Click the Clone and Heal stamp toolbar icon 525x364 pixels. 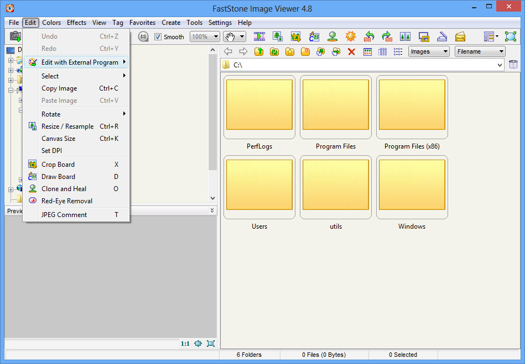click(x=332, y=36)
